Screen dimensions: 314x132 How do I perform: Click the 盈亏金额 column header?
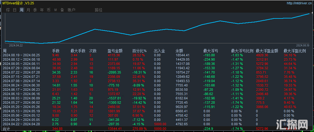(115, 51)
